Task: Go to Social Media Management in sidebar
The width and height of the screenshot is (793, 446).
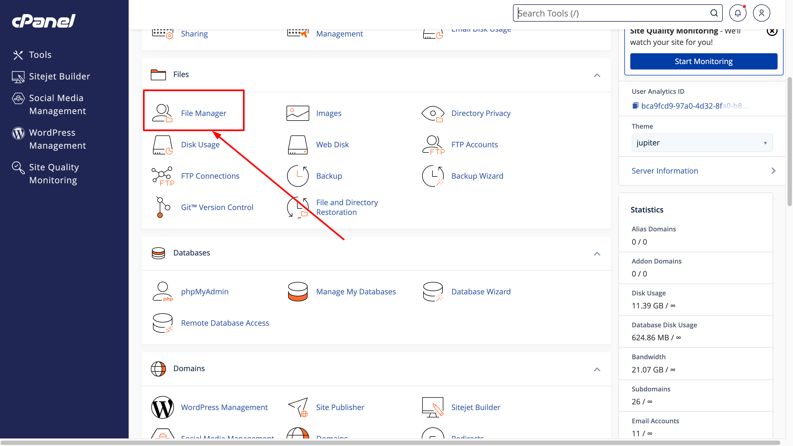Action: point(49,104)
